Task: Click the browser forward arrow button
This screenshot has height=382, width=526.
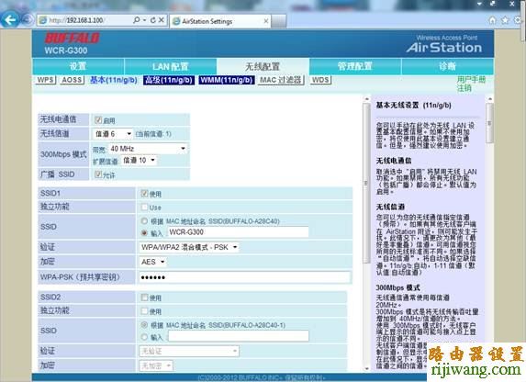Action: [28, 20]
